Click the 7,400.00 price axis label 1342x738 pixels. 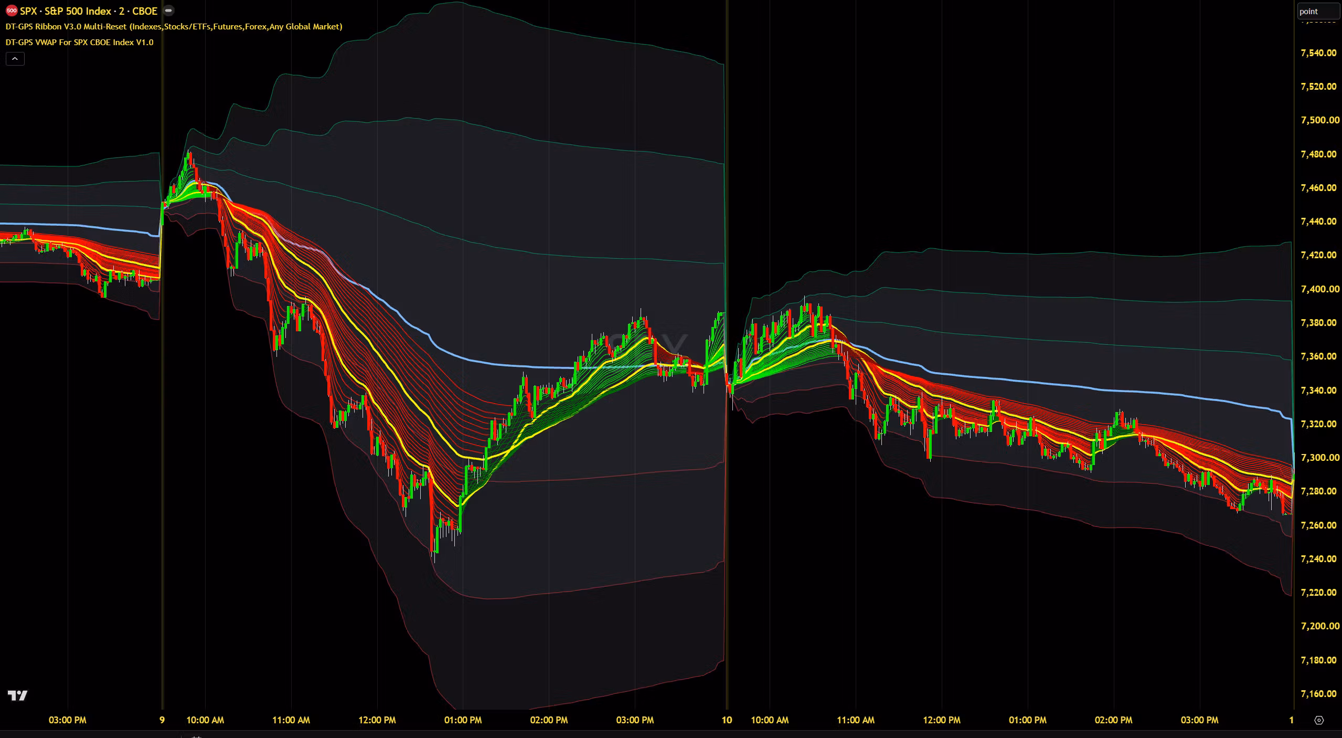1319,289
